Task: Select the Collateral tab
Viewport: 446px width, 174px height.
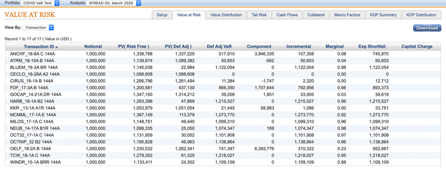Action: 316,15
